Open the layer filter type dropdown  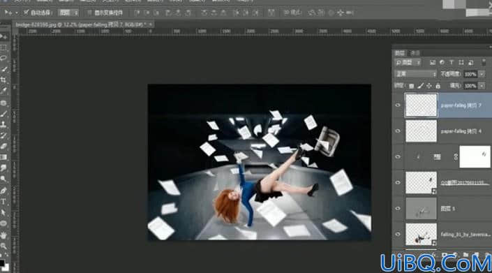(408, 63)
